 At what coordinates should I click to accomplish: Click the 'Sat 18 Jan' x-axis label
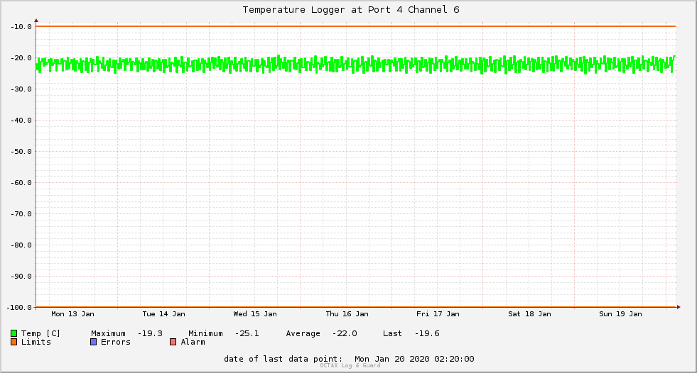pos(529,313)
